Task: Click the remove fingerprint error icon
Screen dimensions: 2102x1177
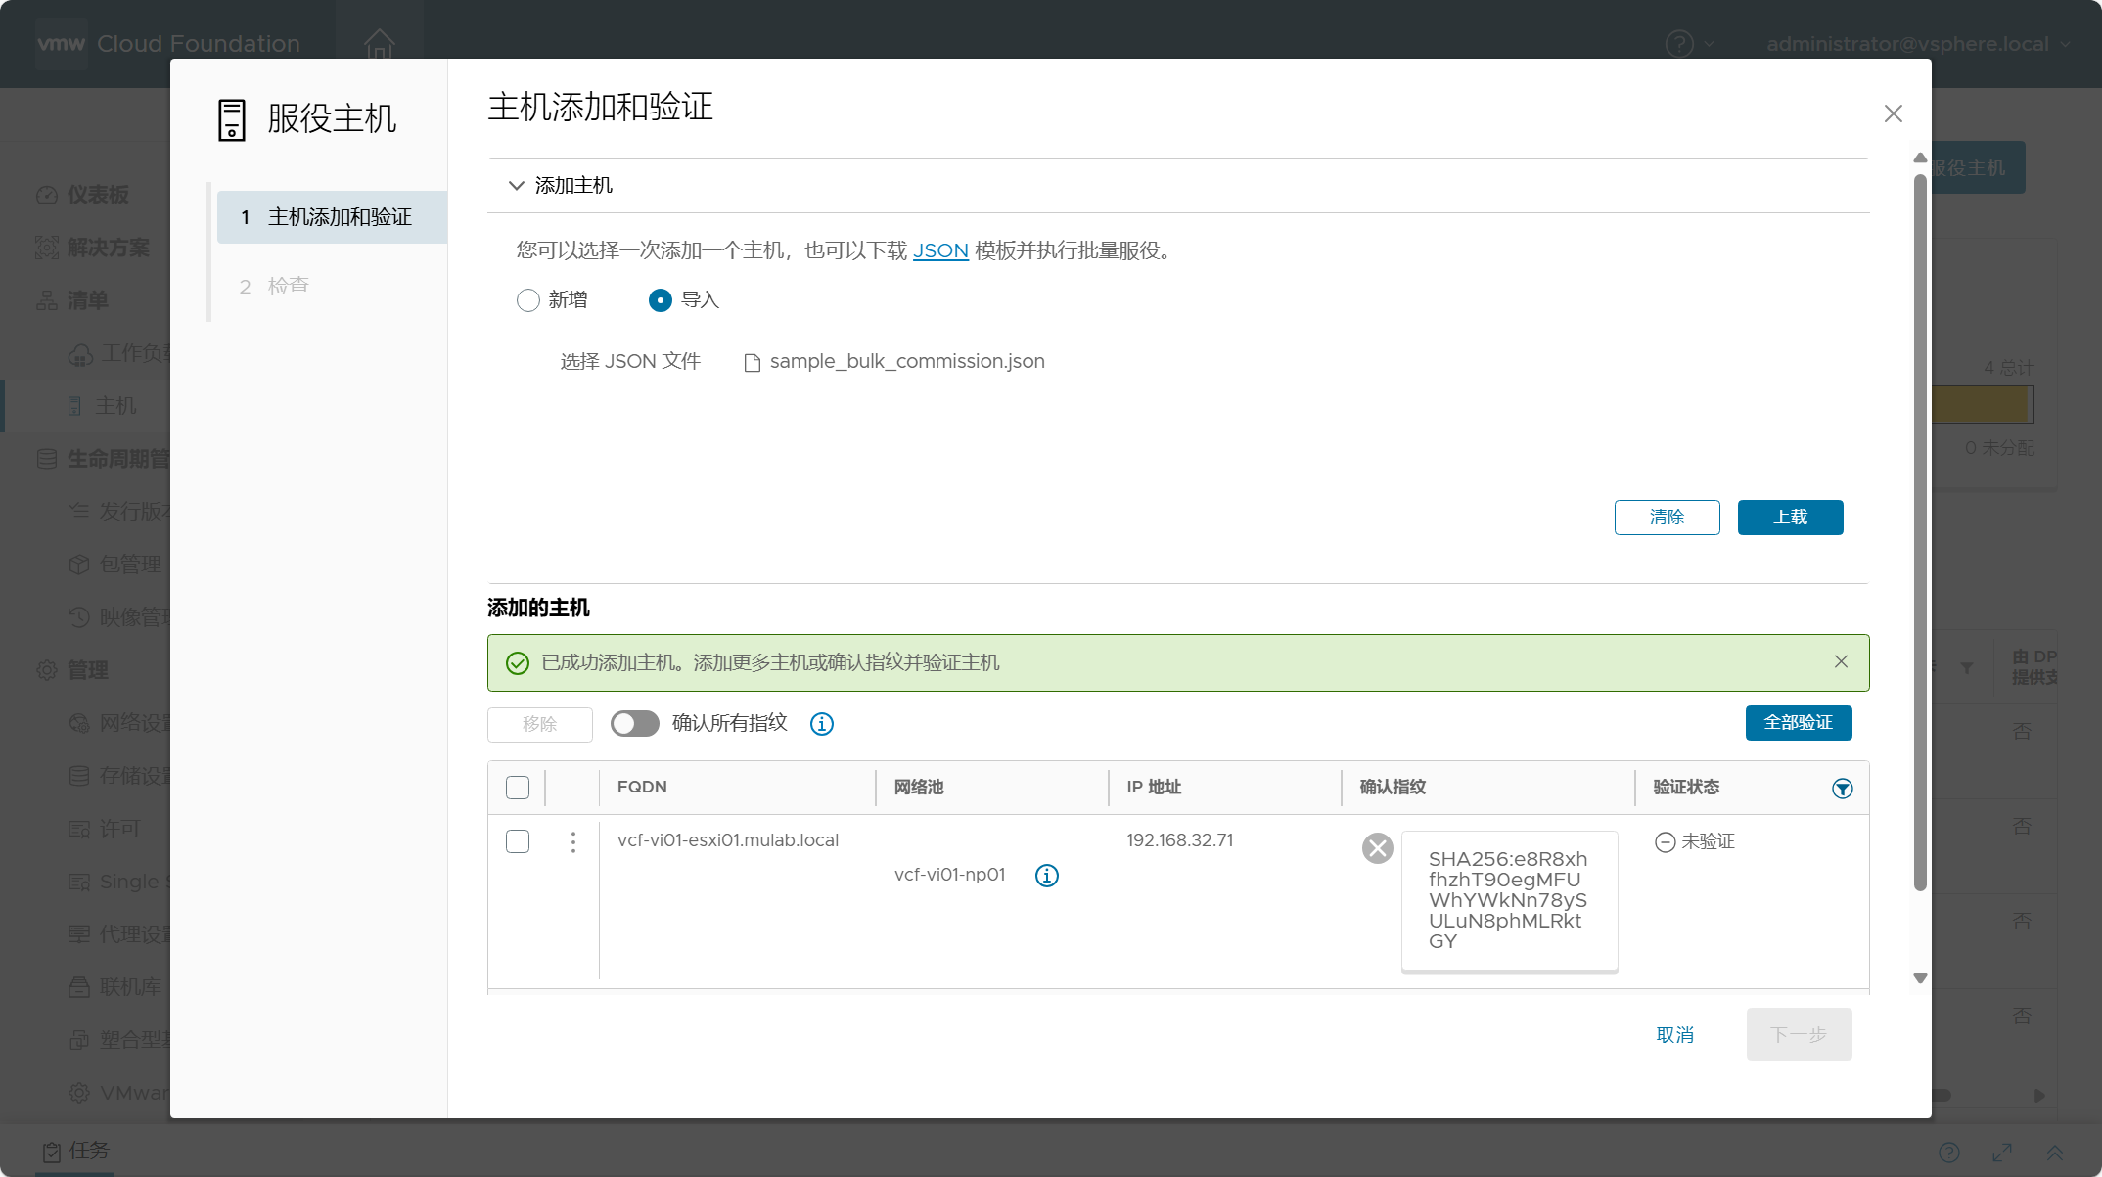Action: click(x=1377, y=847)
